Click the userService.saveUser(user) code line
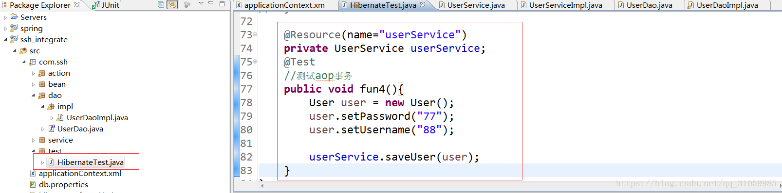 click(x=394, y=157)
